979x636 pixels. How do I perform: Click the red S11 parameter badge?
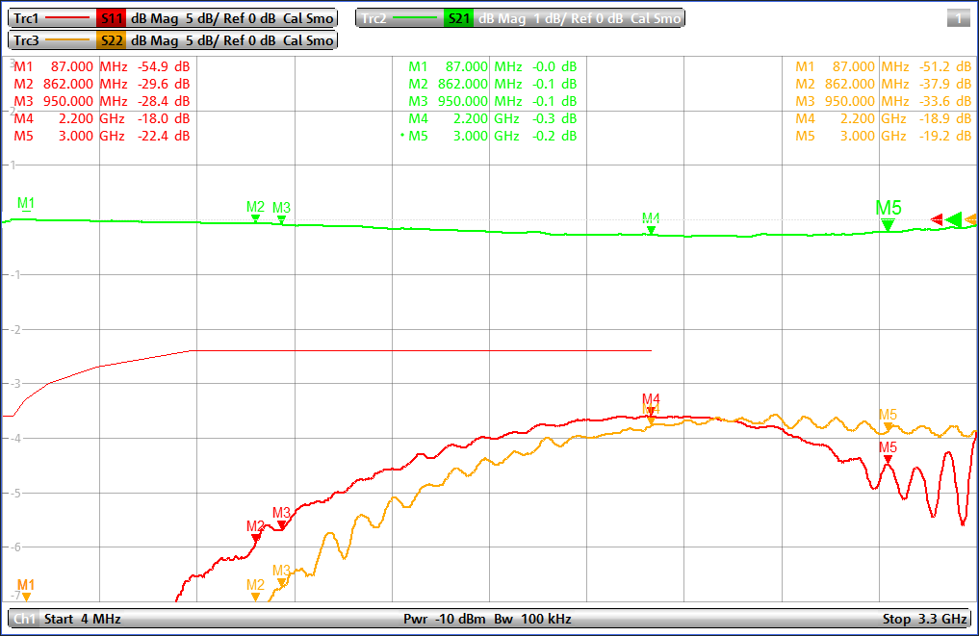pos(111,18)
